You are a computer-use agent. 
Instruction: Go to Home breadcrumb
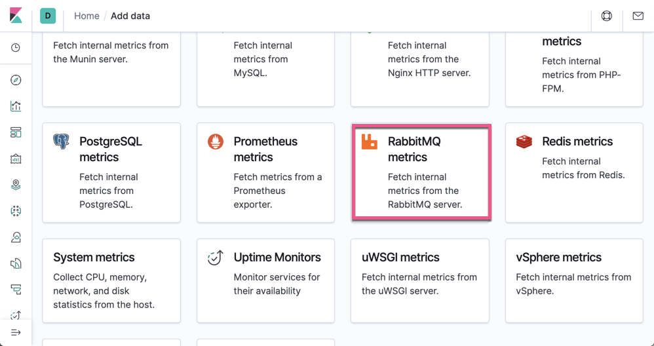pos(87,16)
